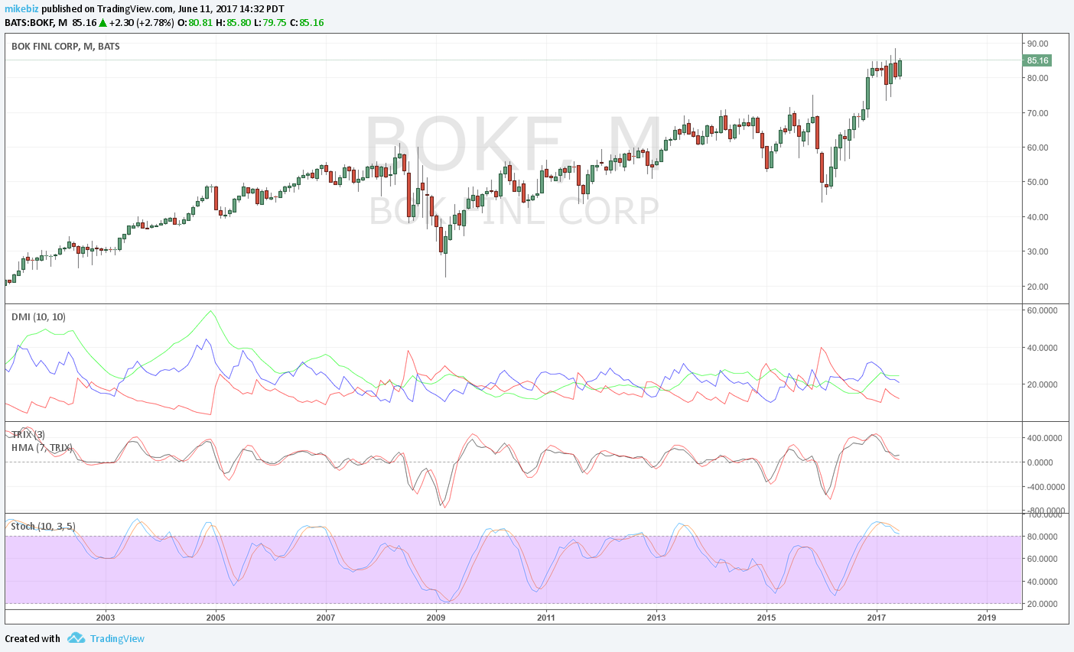Click the 400.0000 TRIX axis label
This screenshot has width=1074, height=652.
tap(1044, 438)
